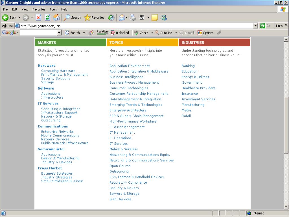Open the Hardware markets link
Viewport: 289px width, 217px height.
point(47,66)
